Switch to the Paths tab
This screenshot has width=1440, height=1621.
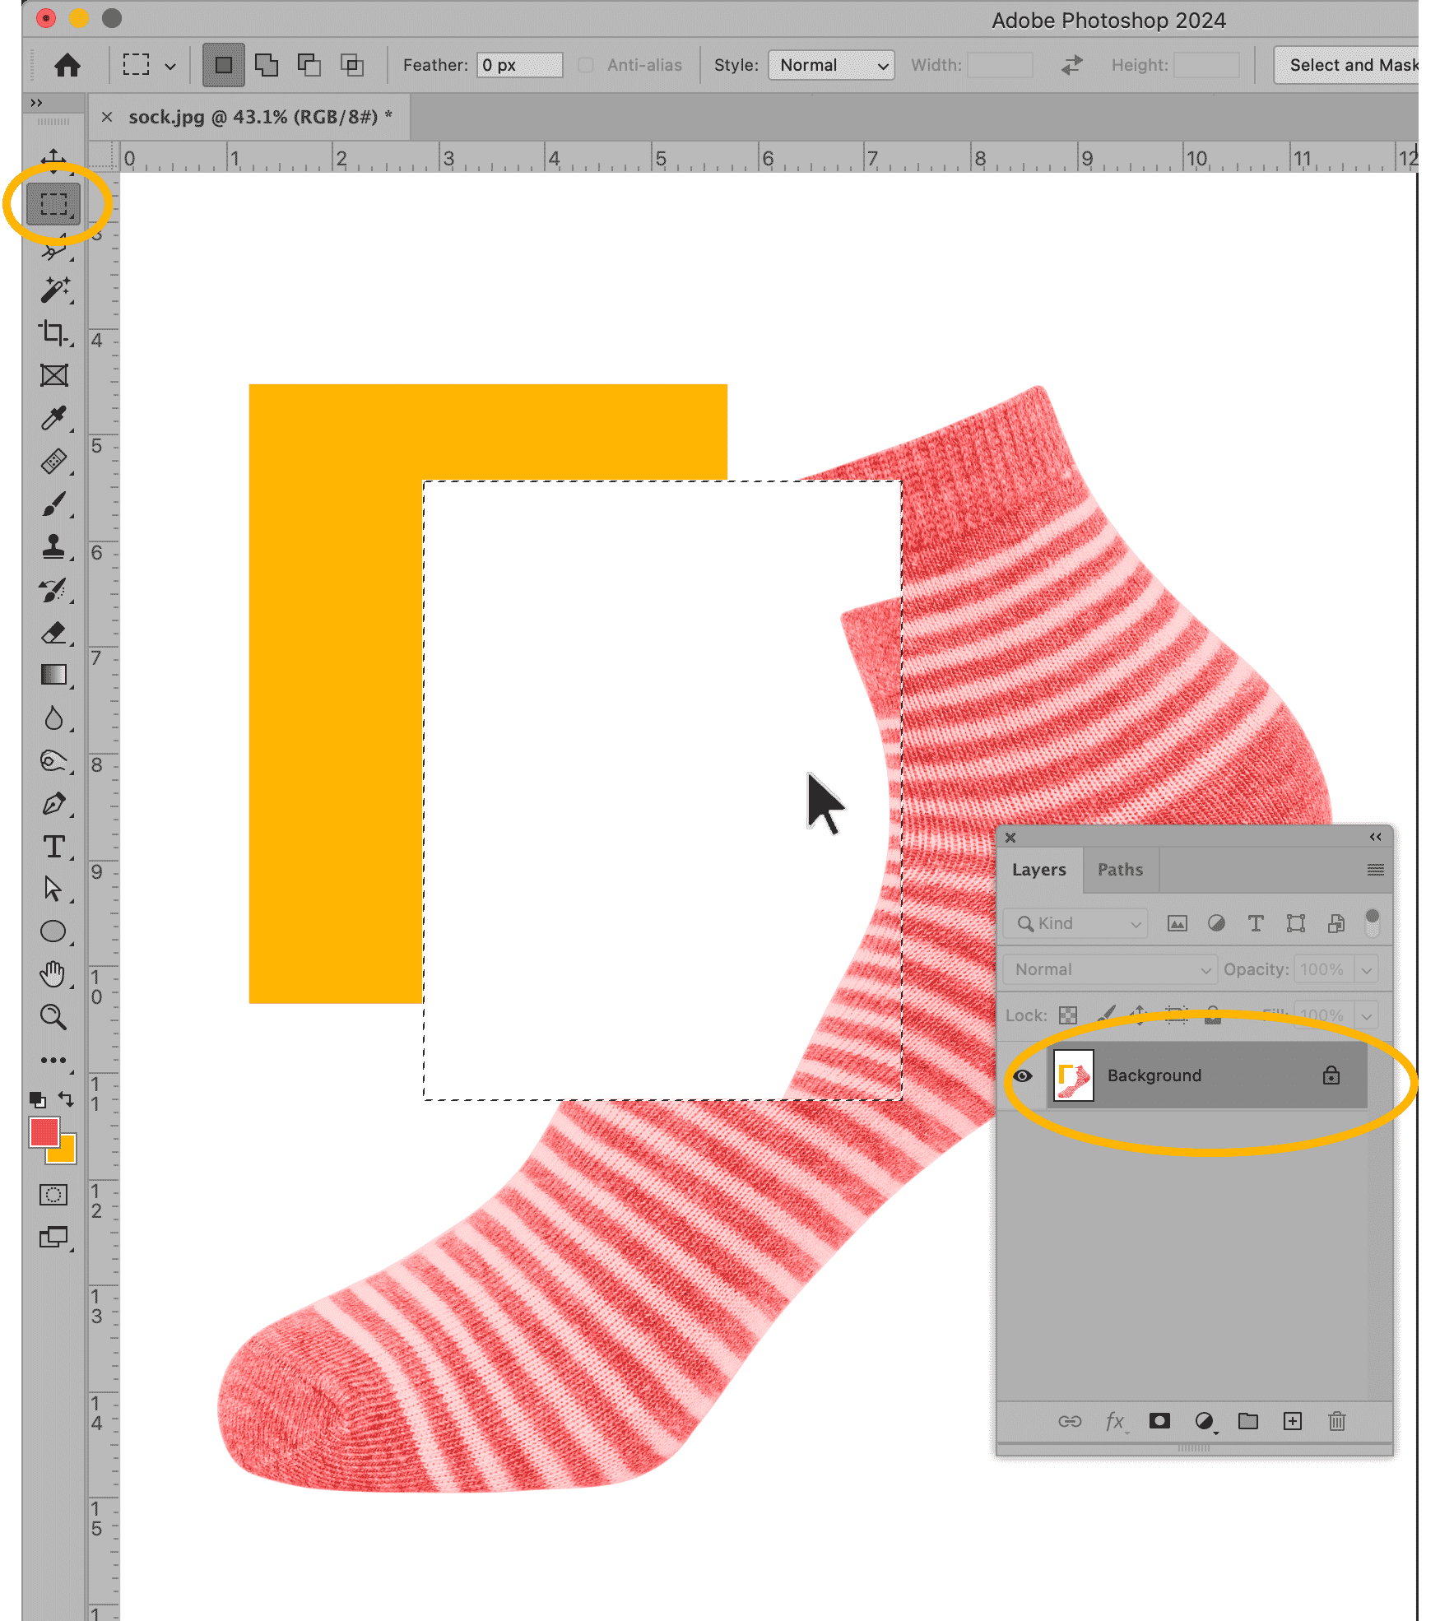tap(1120, 870)
